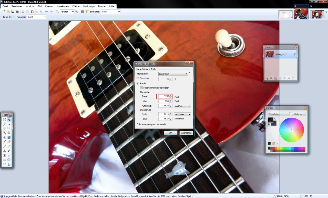Click the Print toolbar icon

coord(17,12)
